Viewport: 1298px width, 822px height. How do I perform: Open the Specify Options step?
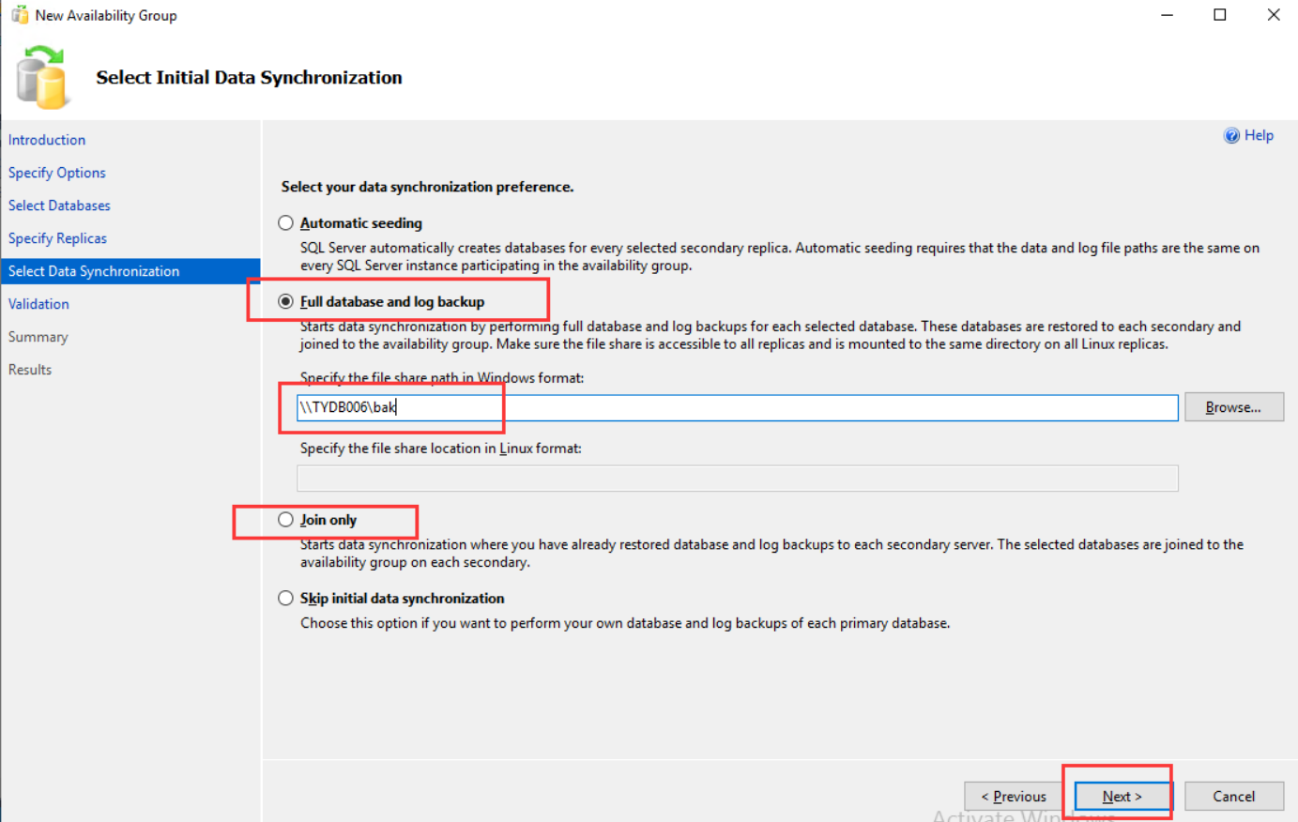(57, 173)
